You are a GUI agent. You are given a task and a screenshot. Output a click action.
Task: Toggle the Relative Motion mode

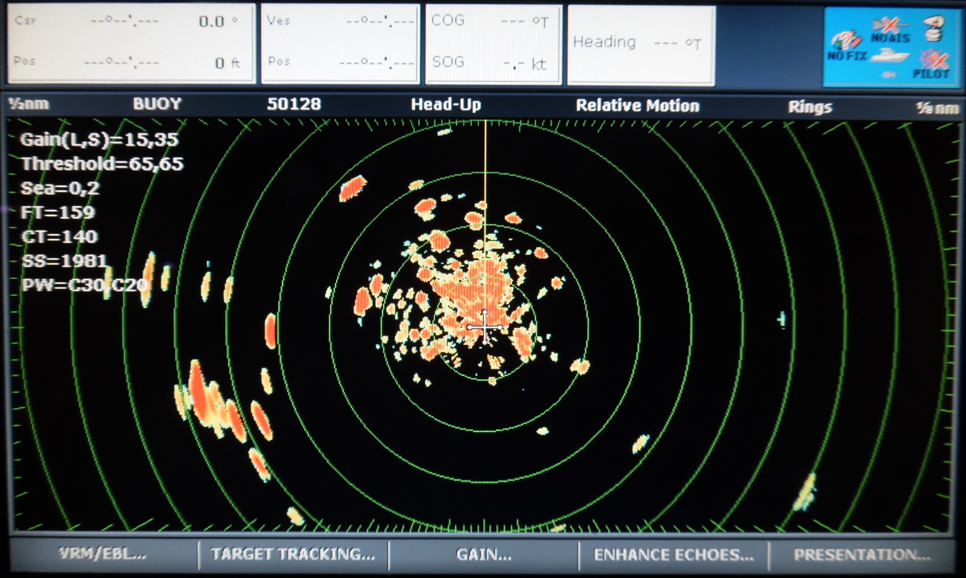point(637,105)
